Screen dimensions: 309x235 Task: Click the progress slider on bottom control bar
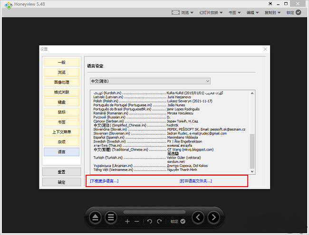point(154,212)
